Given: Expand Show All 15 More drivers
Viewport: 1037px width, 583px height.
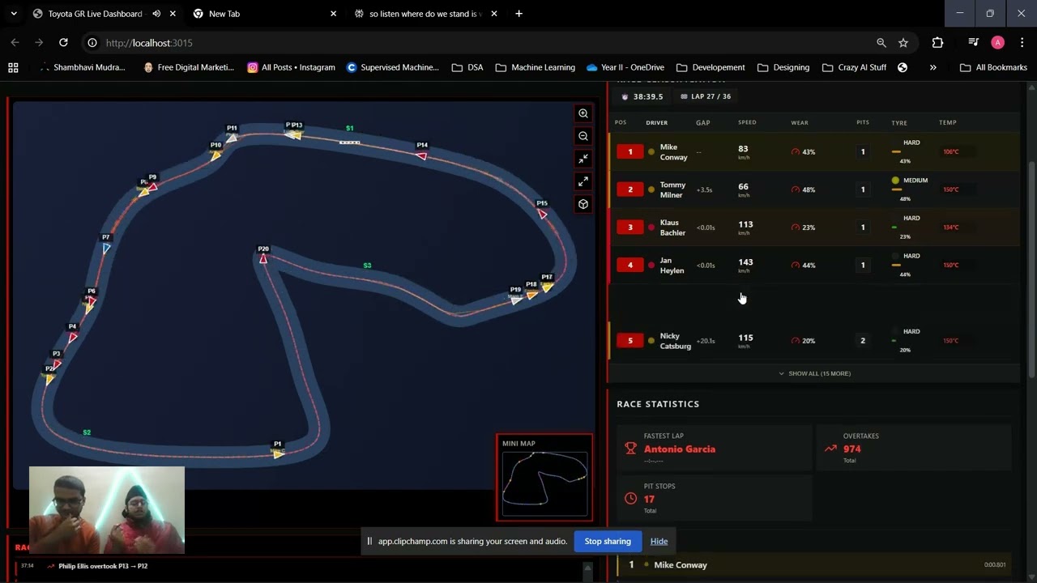Looking at the screenshot, I should 814,373.
